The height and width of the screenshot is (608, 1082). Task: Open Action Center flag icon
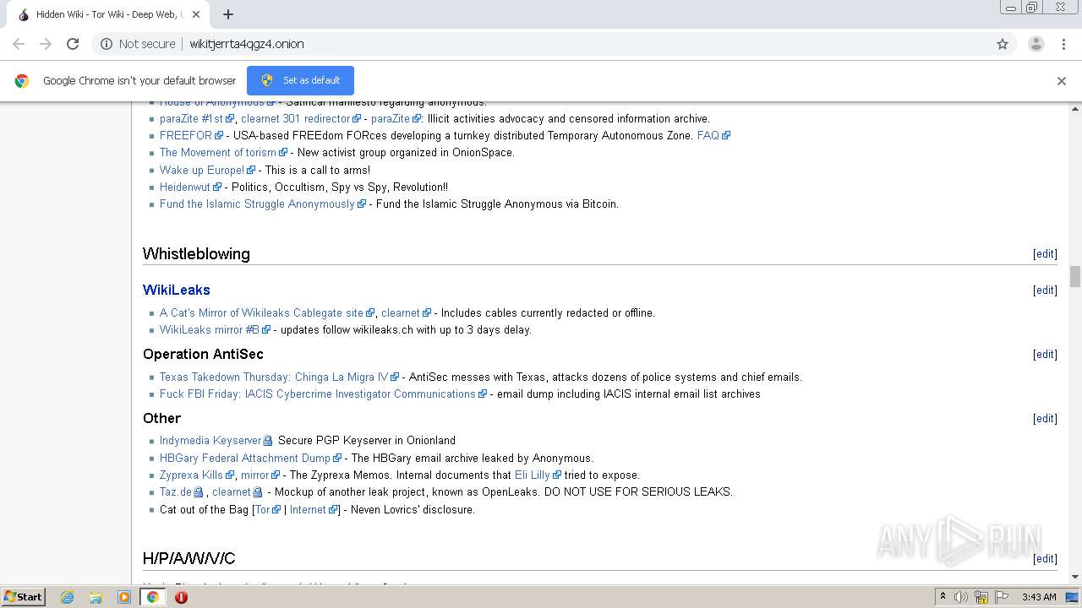point(1001,597)
